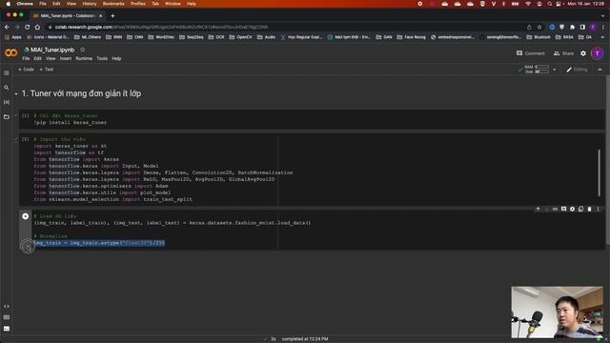Show hidden bookmarks overflow chevron

[603, 37]
